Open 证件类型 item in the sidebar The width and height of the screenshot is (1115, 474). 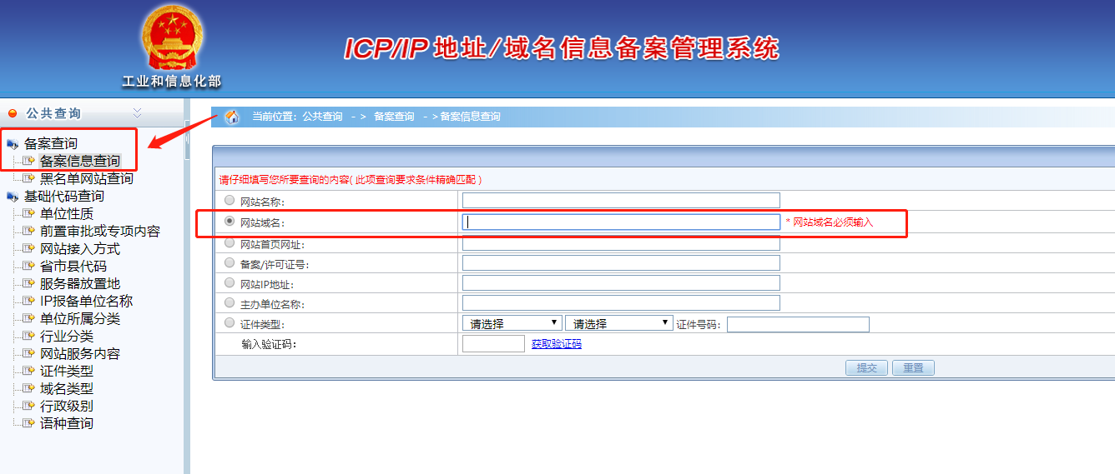[x=67, y=372]
